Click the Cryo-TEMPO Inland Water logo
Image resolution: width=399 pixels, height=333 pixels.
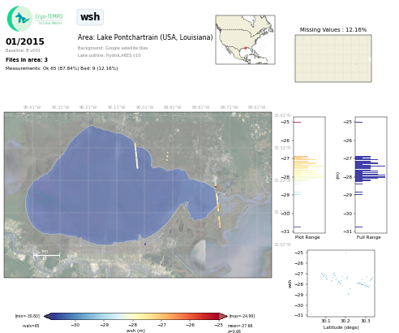click(x=35, y=19)
